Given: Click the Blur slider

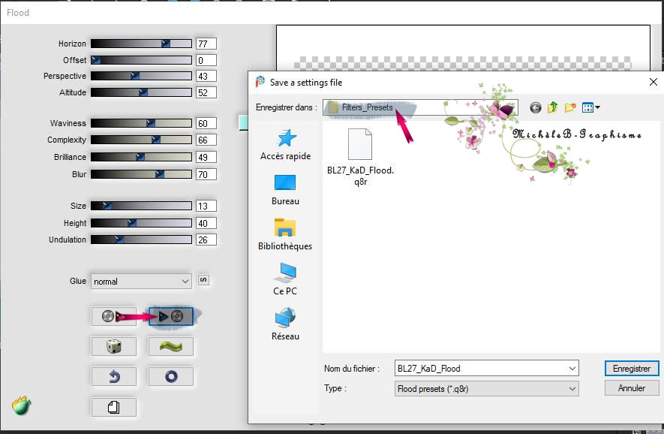Looking at the screenshot, I should coord(141,174).
